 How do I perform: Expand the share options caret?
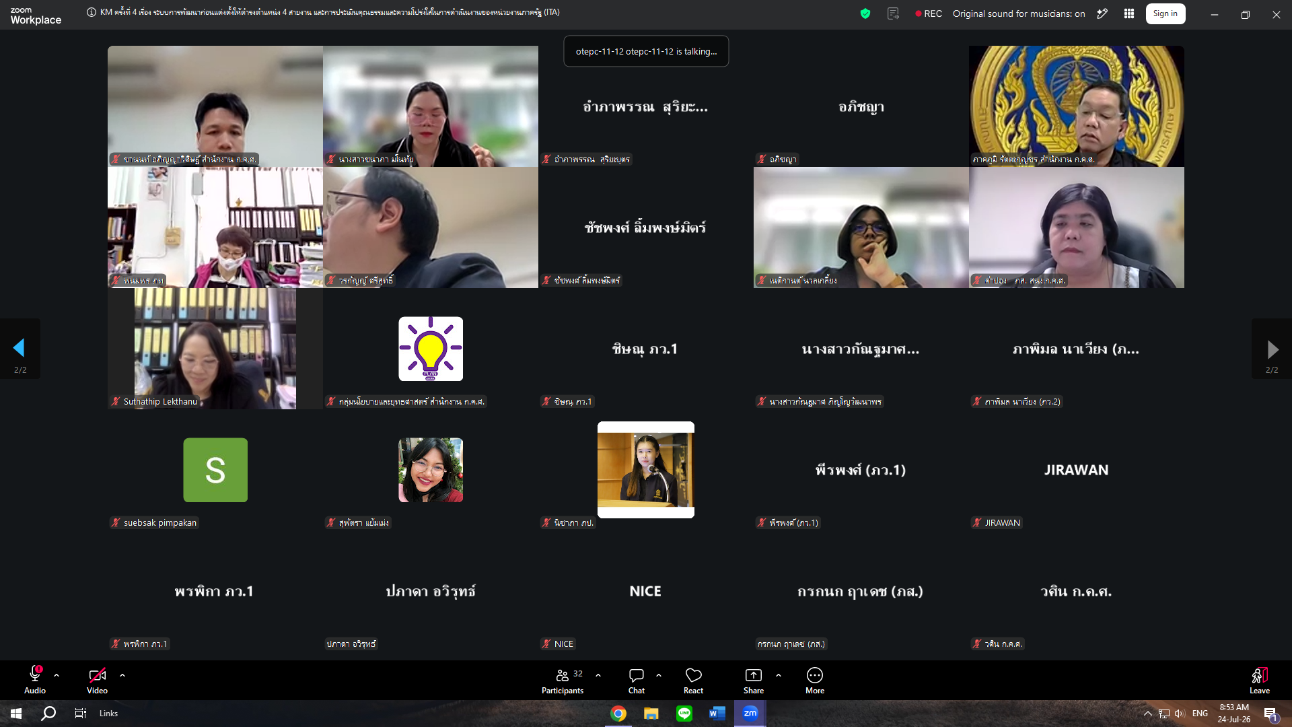[x=779, y=675]
